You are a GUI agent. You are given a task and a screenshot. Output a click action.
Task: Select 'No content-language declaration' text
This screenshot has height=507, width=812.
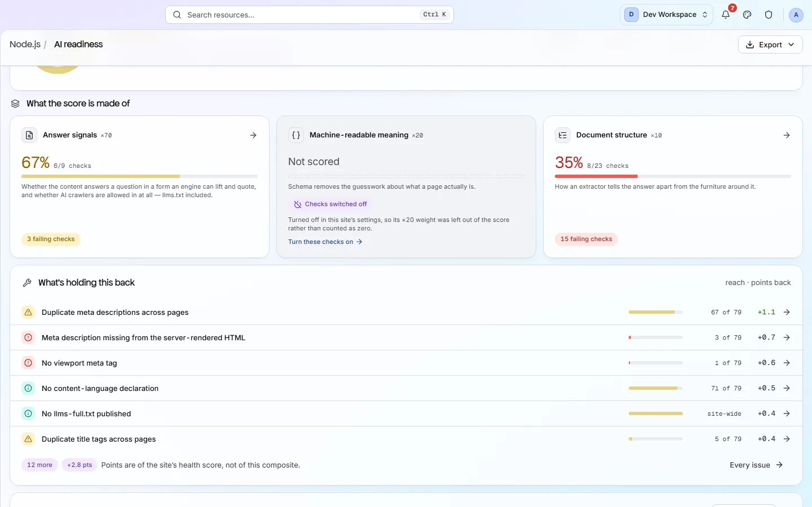(x=100, y=388)
